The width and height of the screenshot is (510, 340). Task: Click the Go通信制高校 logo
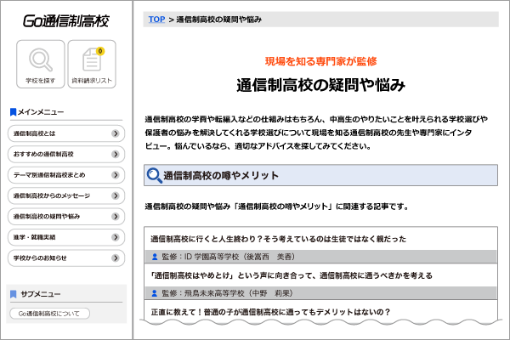click(x=66, y=20)
